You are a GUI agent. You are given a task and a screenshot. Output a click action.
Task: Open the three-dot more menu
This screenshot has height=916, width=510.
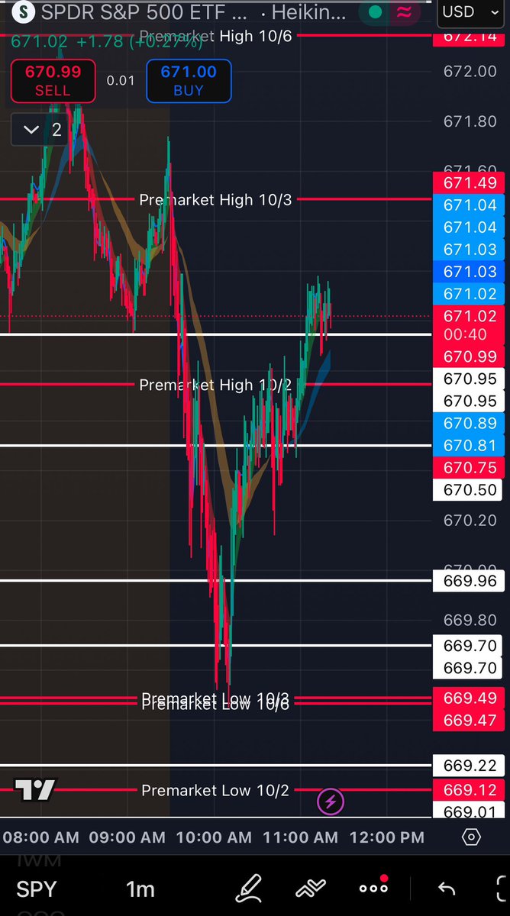click(373, 888)
